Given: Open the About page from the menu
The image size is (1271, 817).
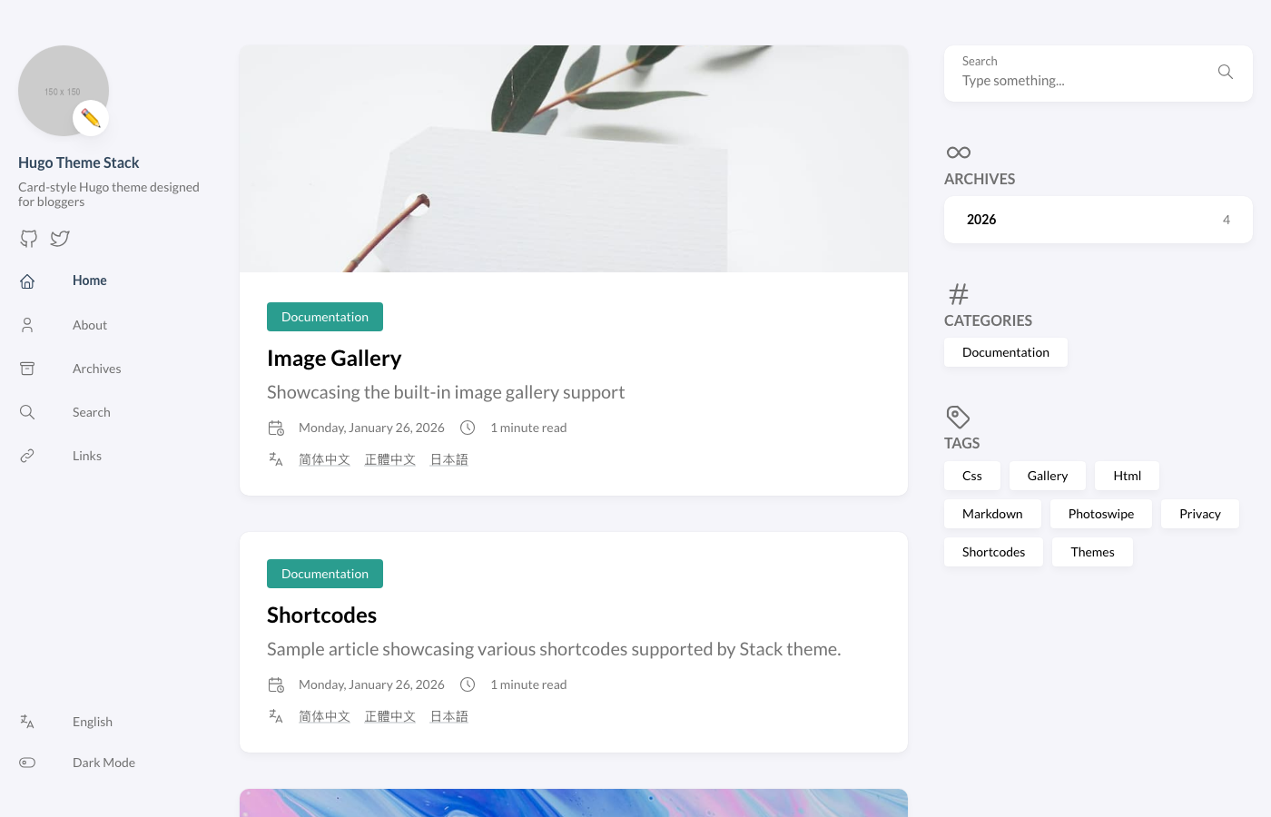Looking at the screenshot, I should coord(90,324).
